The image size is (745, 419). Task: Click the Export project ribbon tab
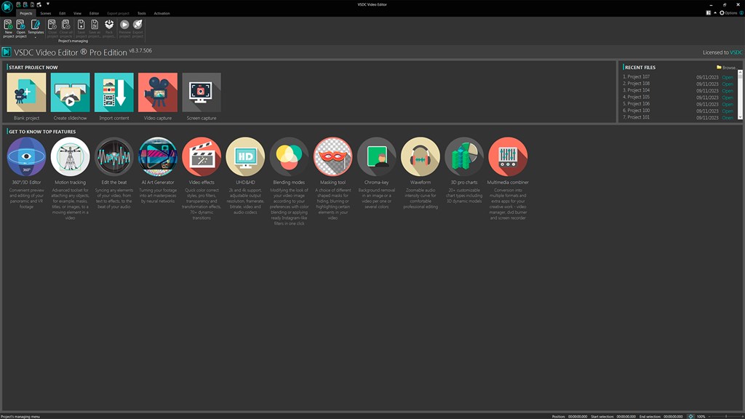(x=119, y=13)
